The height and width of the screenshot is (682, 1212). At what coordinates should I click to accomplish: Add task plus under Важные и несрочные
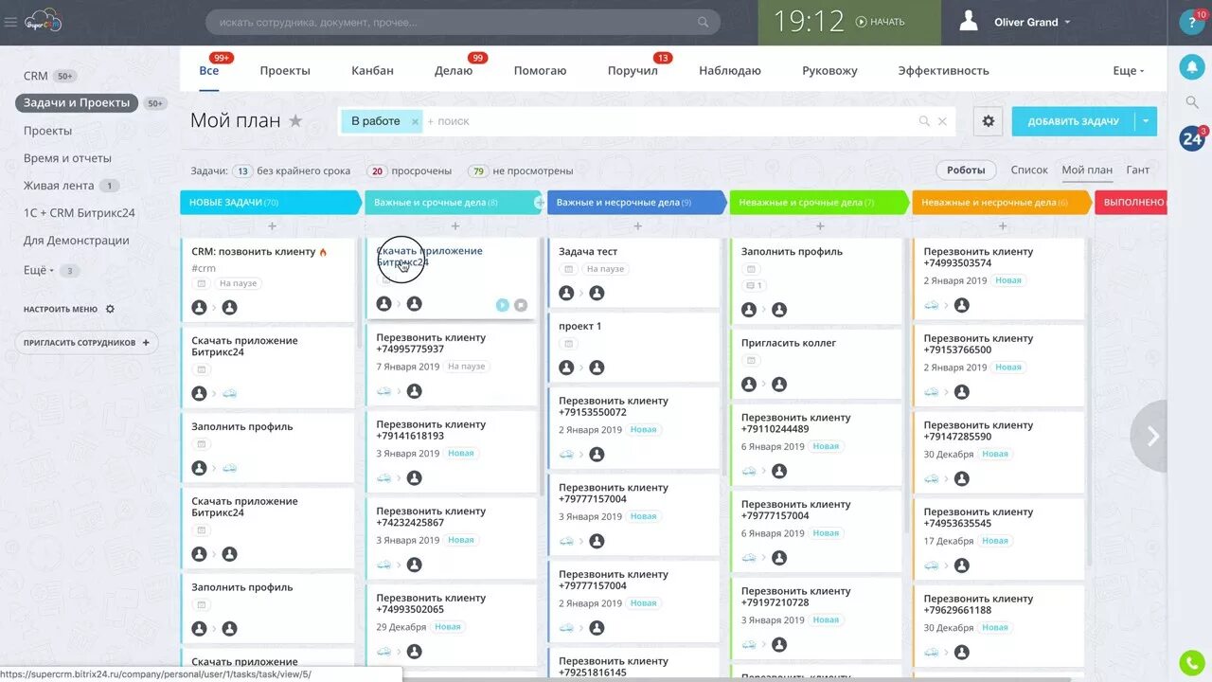coord(637,226)
